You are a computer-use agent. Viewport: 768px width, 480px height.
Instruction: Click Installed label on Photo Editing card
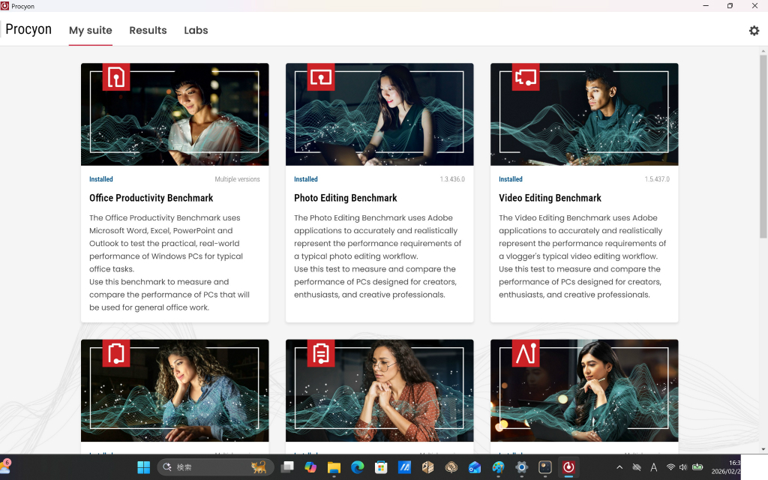click(x=306, y=179)
